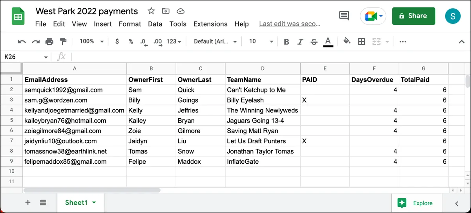This screenshot has width=471, height=213.
Task: Open the borders tool
Action: pyautogui.click(x=362, y=42)
